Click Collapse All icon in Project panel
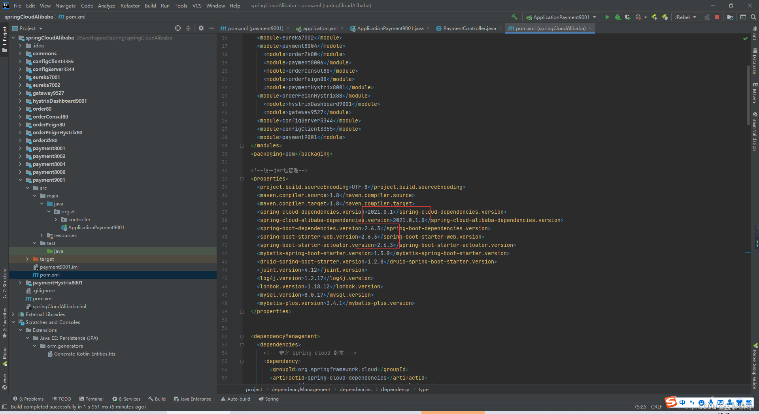This screenshot has height=414, width=759. click(x=188, y=28)
